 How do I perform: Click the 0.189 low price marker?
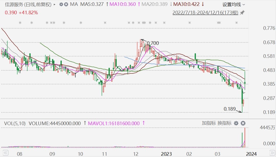coord(230,109)
